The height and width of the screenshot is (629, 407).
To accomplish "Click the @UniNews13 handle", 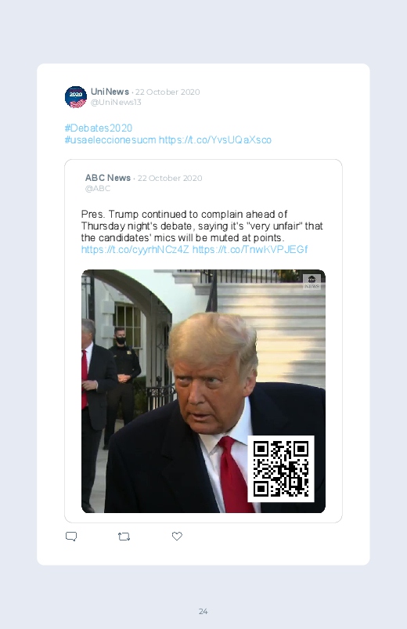I will coord(116,103).
